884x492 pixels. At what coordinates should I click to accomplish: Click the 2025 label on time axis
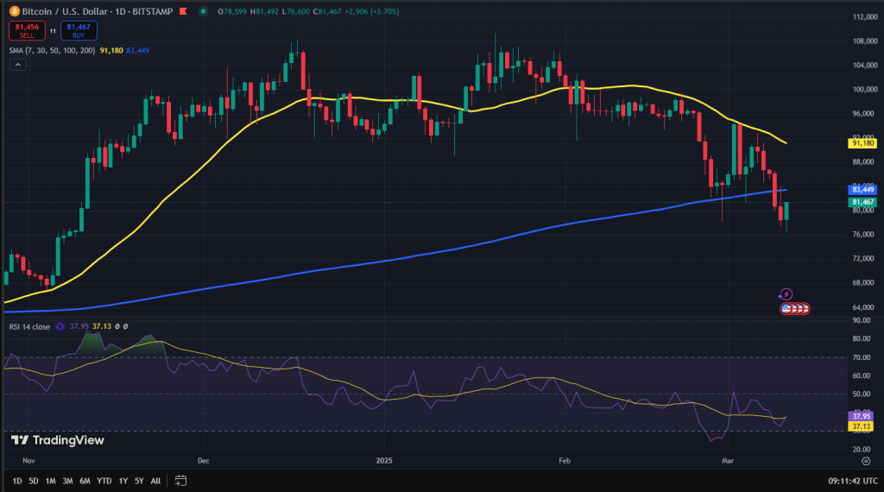pyautogui.click(x=384, y=460)
